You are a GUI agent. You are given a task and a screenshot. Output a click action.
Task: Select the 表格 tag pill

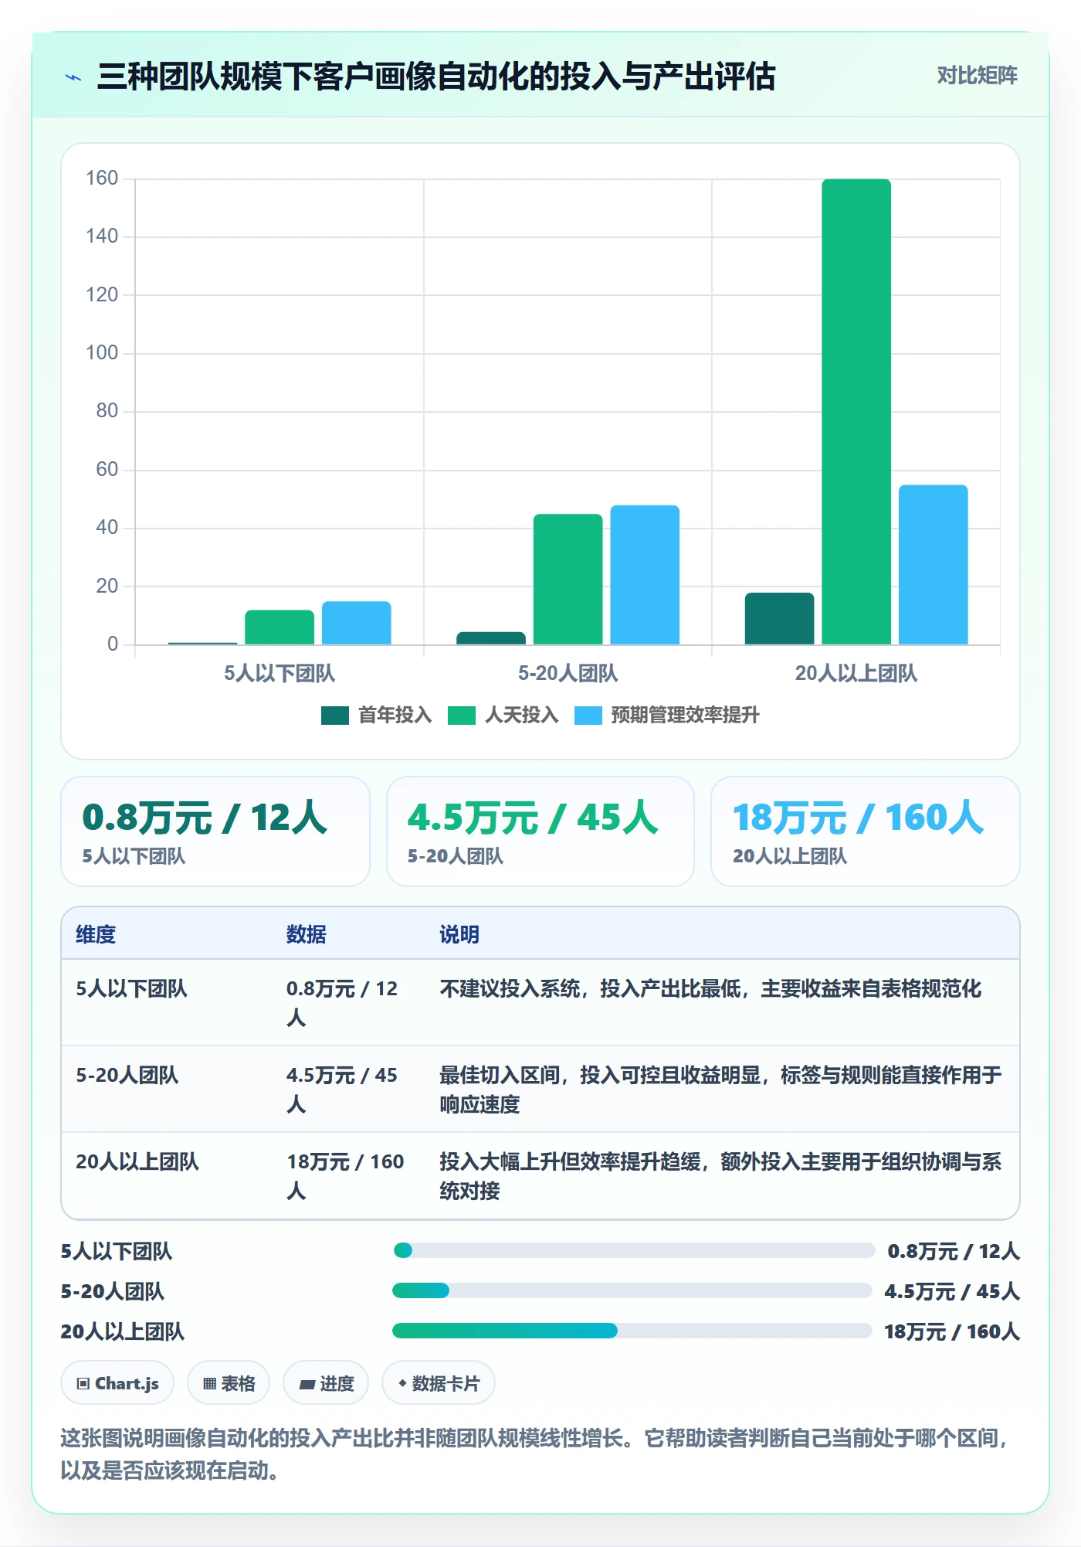[x=229, y=1383]
